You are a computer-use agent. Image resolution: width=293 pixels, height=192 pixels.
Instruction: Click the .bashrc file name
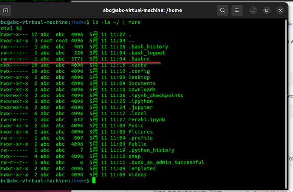pos(139,59)
